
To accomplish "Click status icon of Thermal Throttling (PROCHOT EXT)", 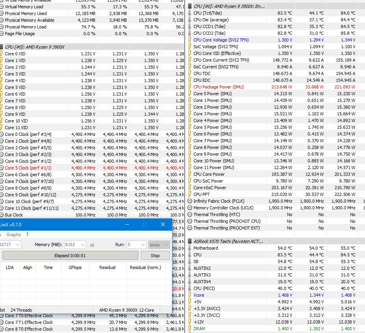I will [190, 228].
